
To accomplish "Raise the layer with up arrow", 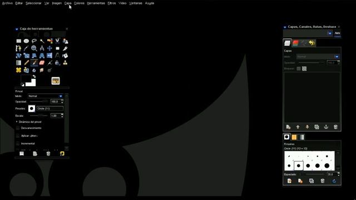I will pyautogui.click(x=298, y=127).
